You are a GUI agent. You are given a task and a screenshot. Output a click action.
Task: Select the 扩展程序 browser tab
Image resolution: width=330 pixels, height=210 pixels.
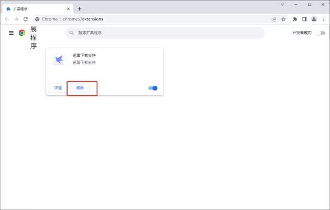coord(38,9)
